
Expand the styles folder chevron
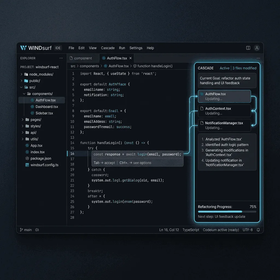22,126
